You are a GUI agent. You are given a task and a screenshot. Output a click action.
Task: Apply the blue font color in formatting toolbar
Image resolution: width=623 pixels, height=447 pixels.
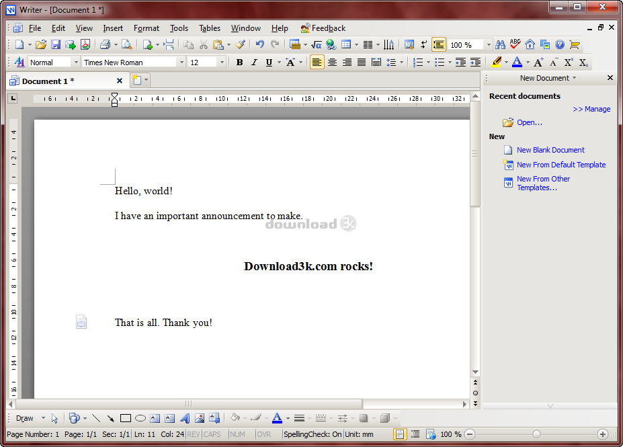pos(517,63)
